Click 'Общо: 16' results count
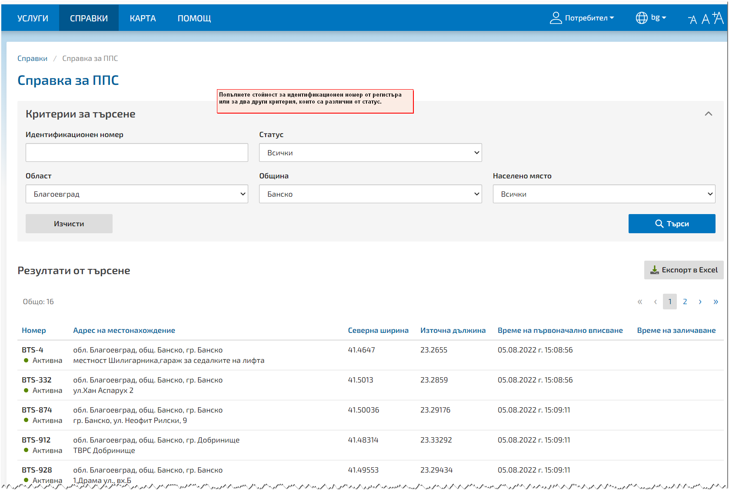Viewport: 729px width, 493px height. point(38,302)
